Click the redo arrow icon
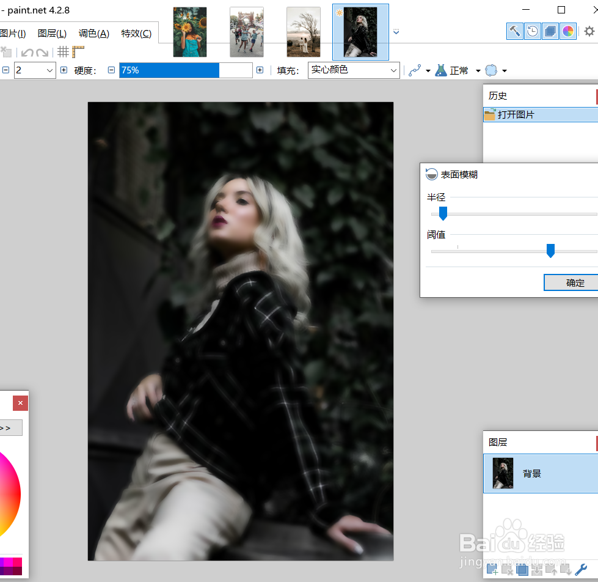 (42, 53)
